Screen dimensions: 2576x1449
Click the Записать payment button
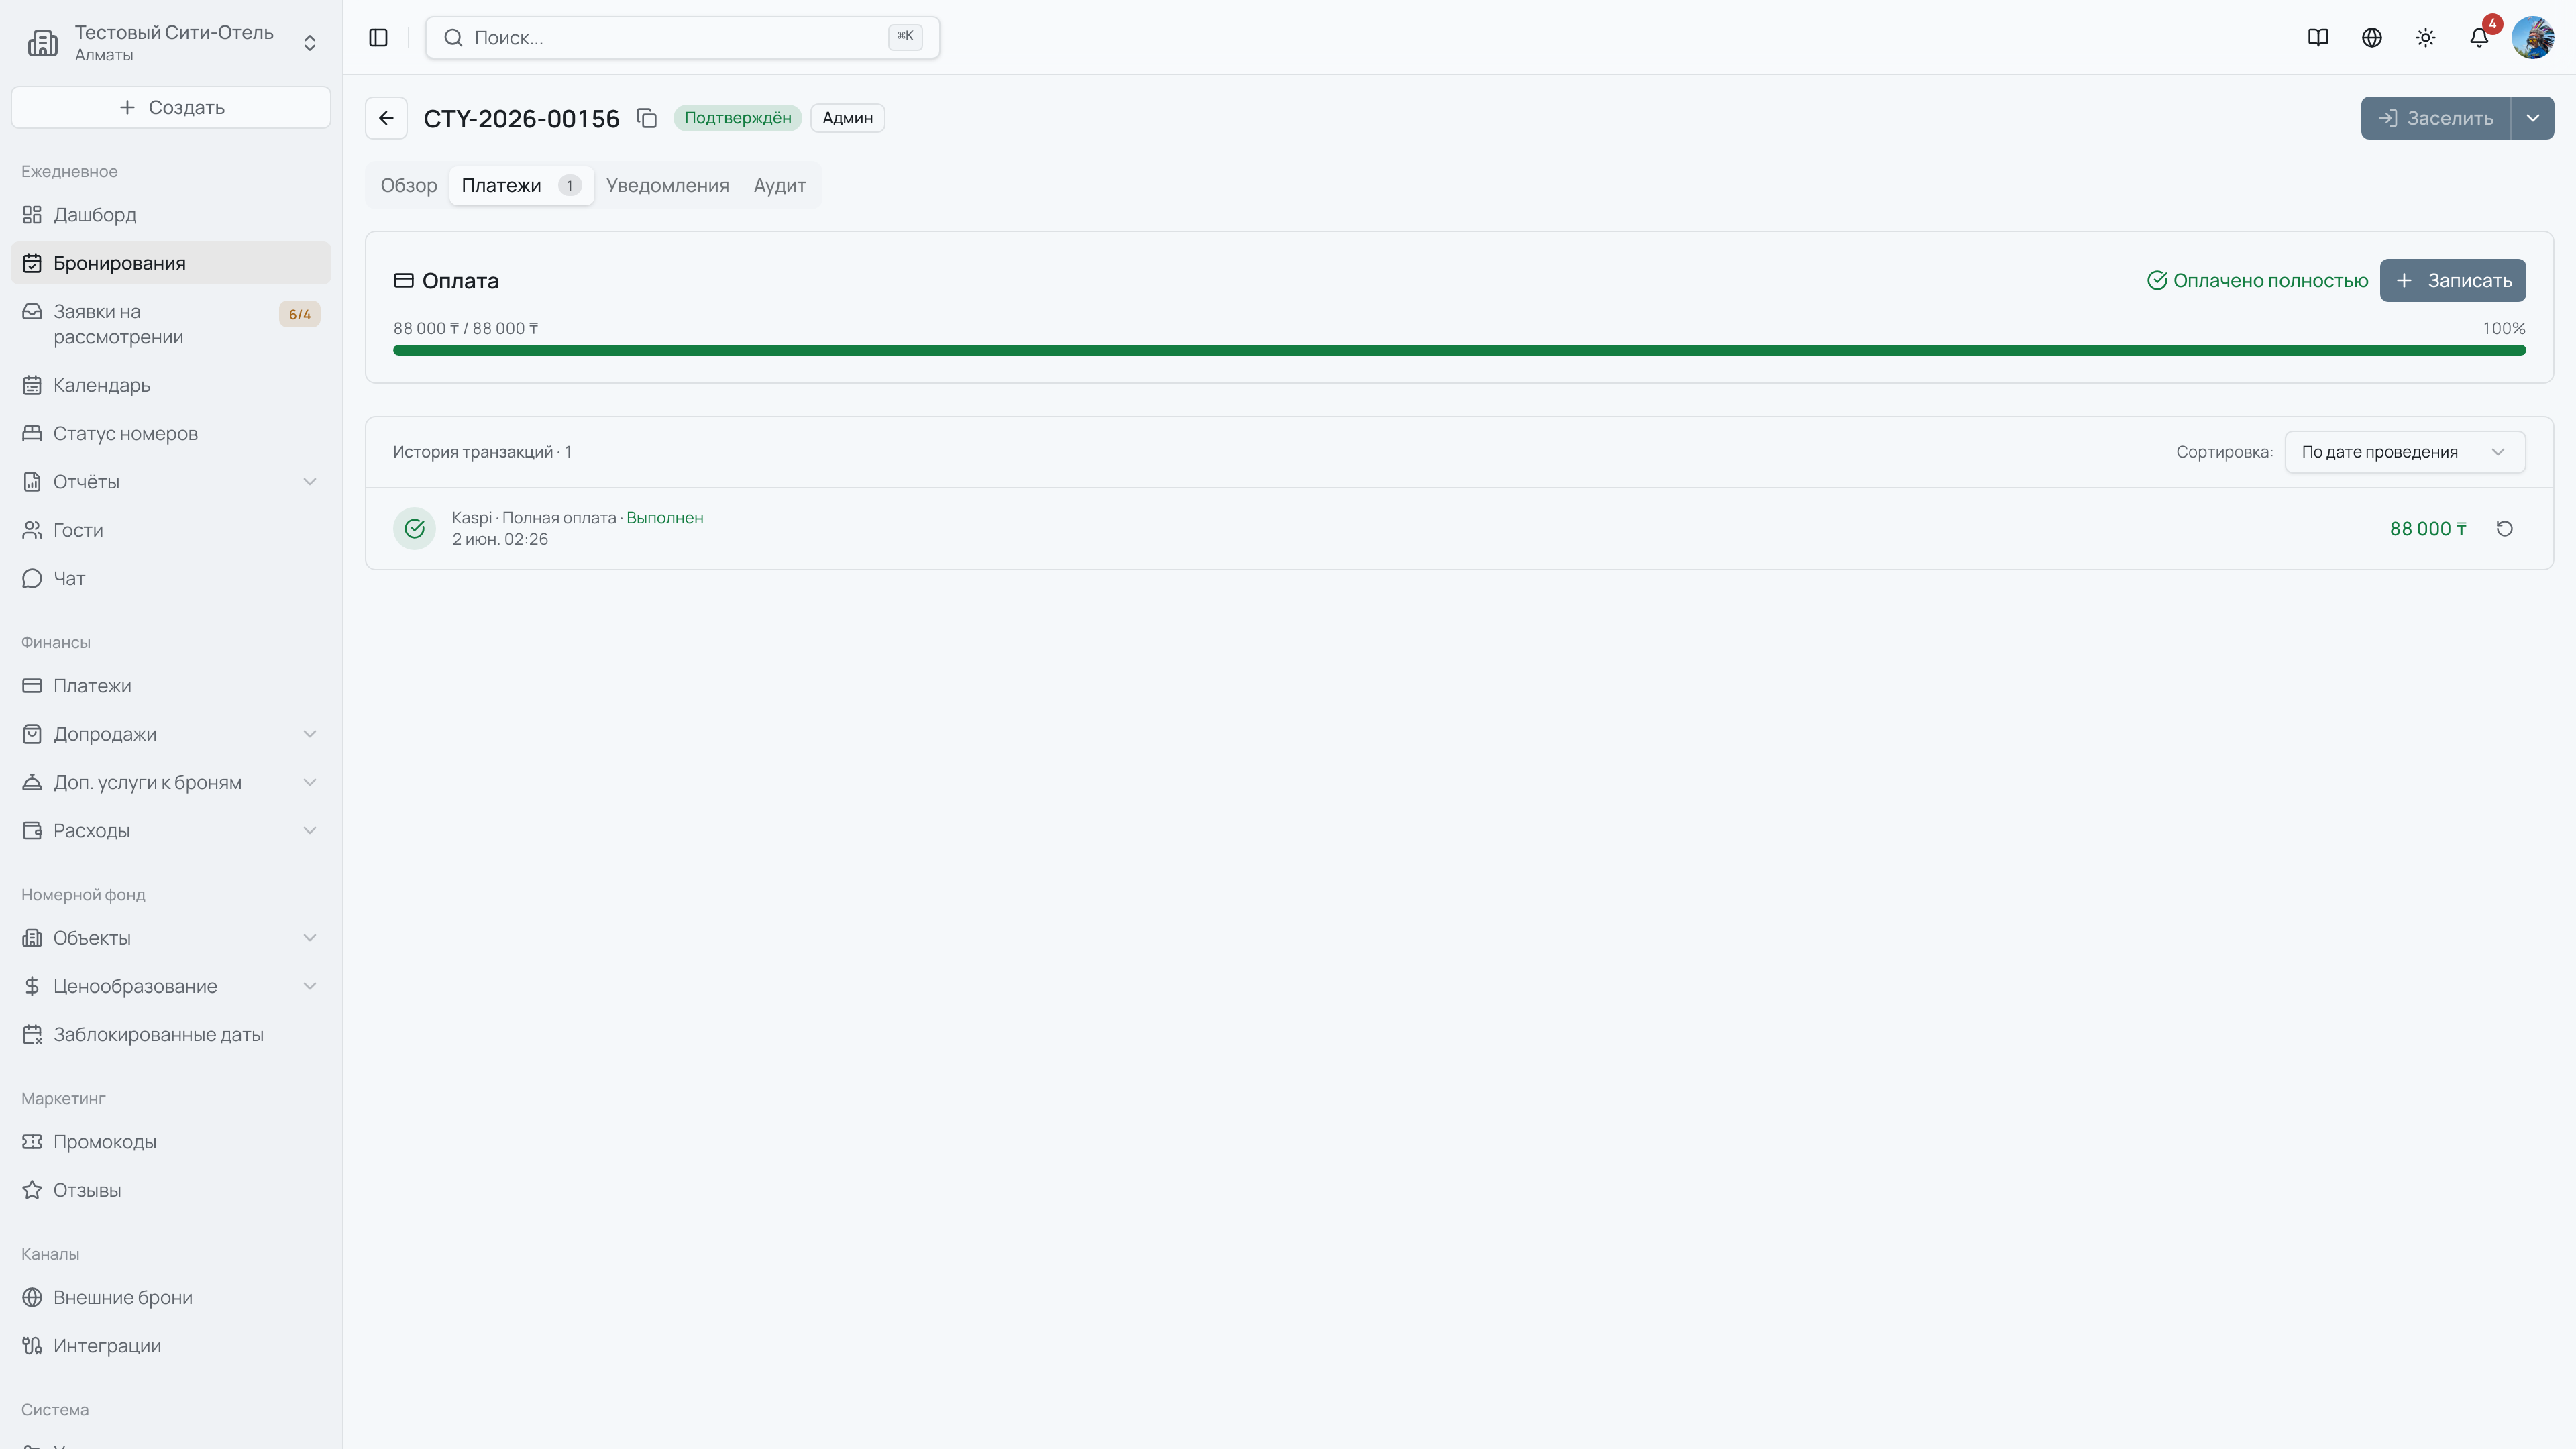coord(2452,280)
